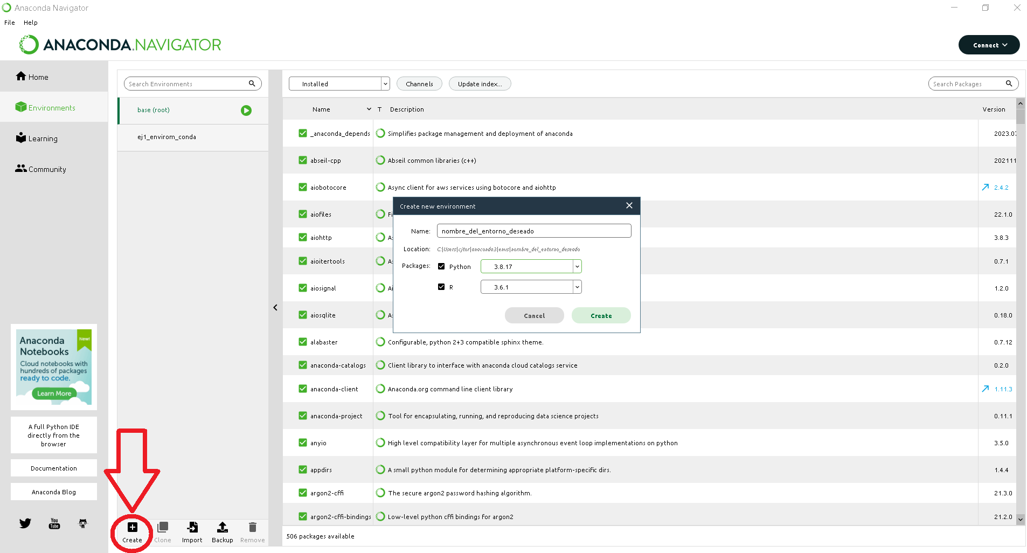Click the Import environment icon
This screenshot has width=1027, height=553.
(x=192, y=527)
